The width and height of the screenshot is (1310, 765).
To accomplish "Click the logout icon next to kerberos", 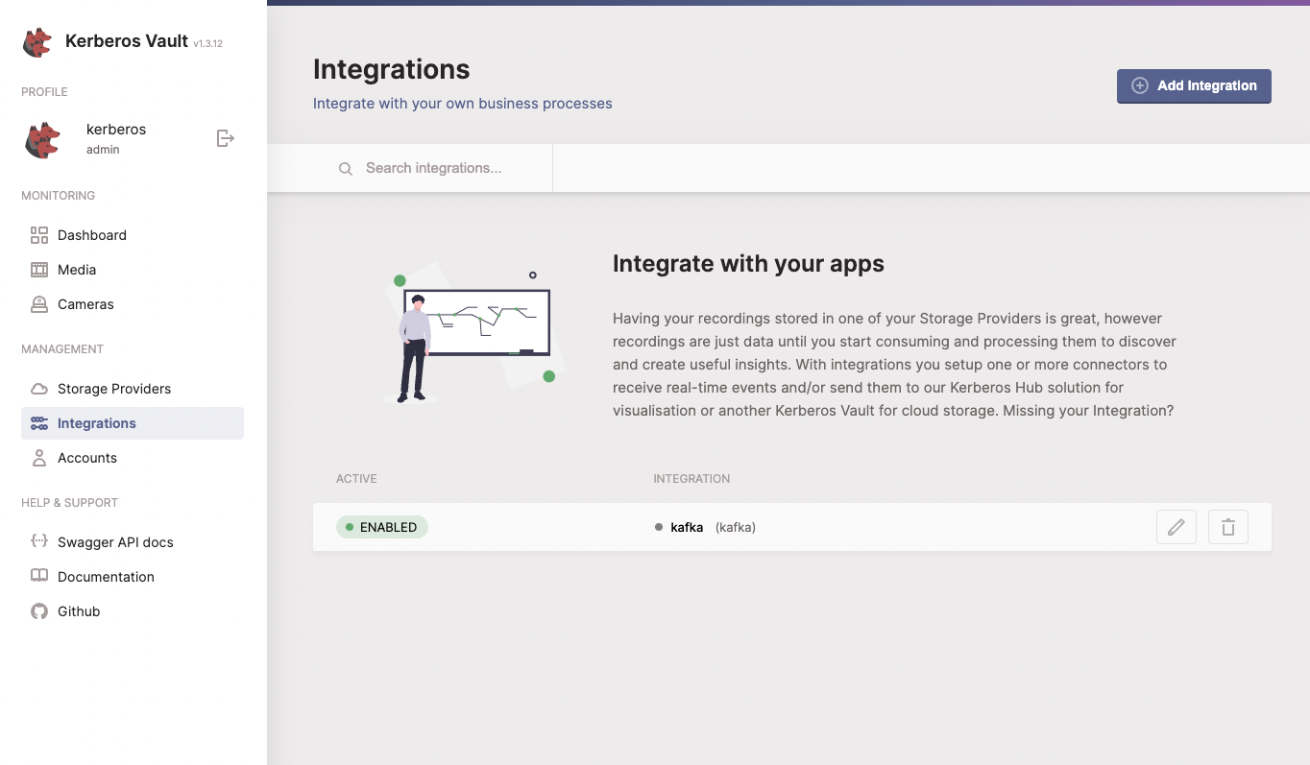I will (x=225, y=137).
